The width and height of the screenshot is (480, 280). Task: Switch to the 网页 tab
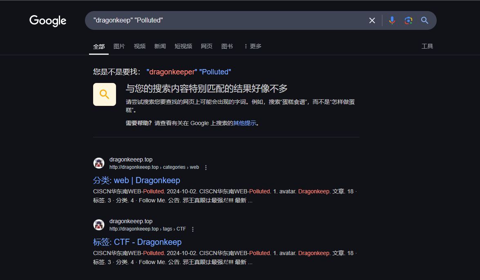pyautogui.click(x=207, y=46)
